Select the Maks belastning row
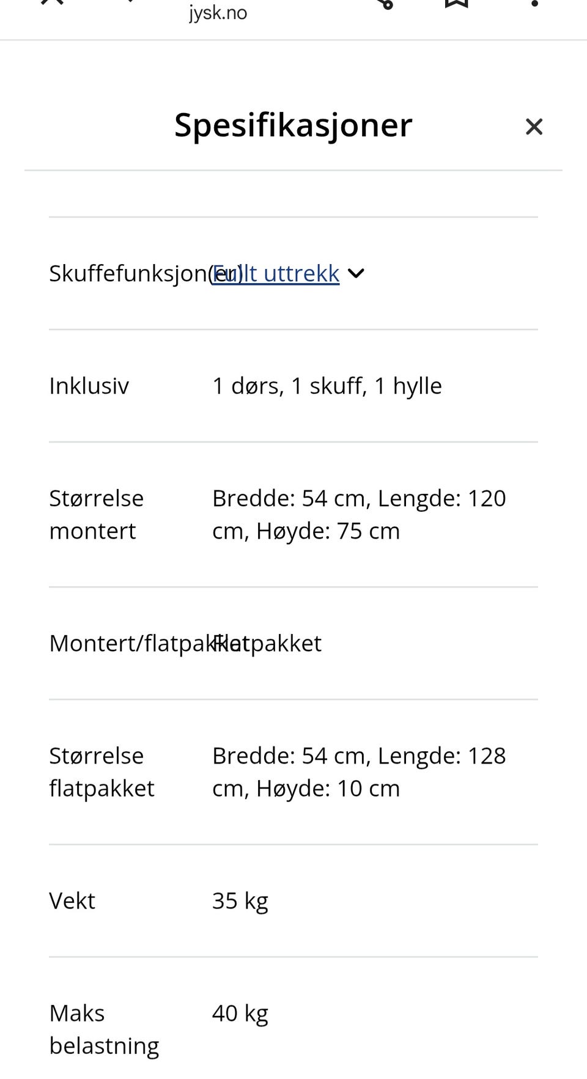587x1079 pixels. pos(104,1029)
